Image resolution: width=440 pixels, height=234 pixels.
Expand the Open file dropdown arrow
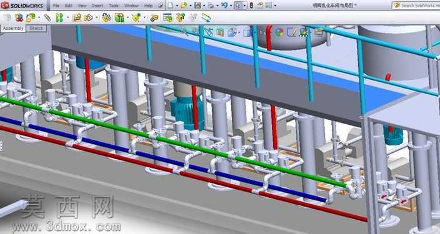191,6
